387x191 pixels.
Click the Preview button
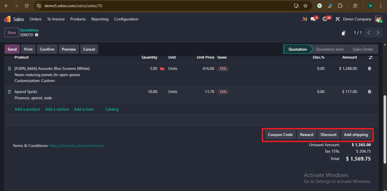click(x=69, y=49)
